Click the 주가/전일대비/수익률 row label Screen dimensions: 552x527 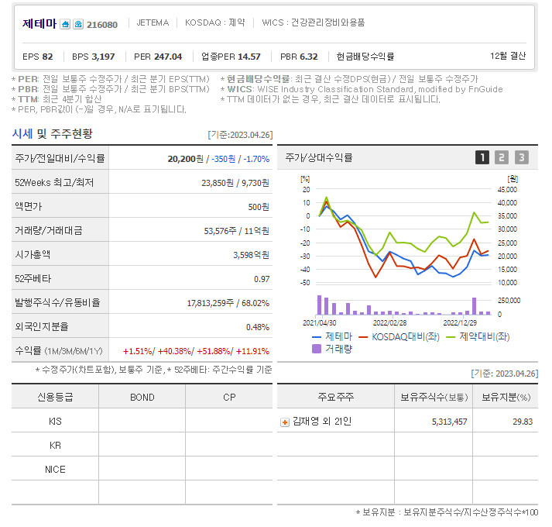(60, 159)
